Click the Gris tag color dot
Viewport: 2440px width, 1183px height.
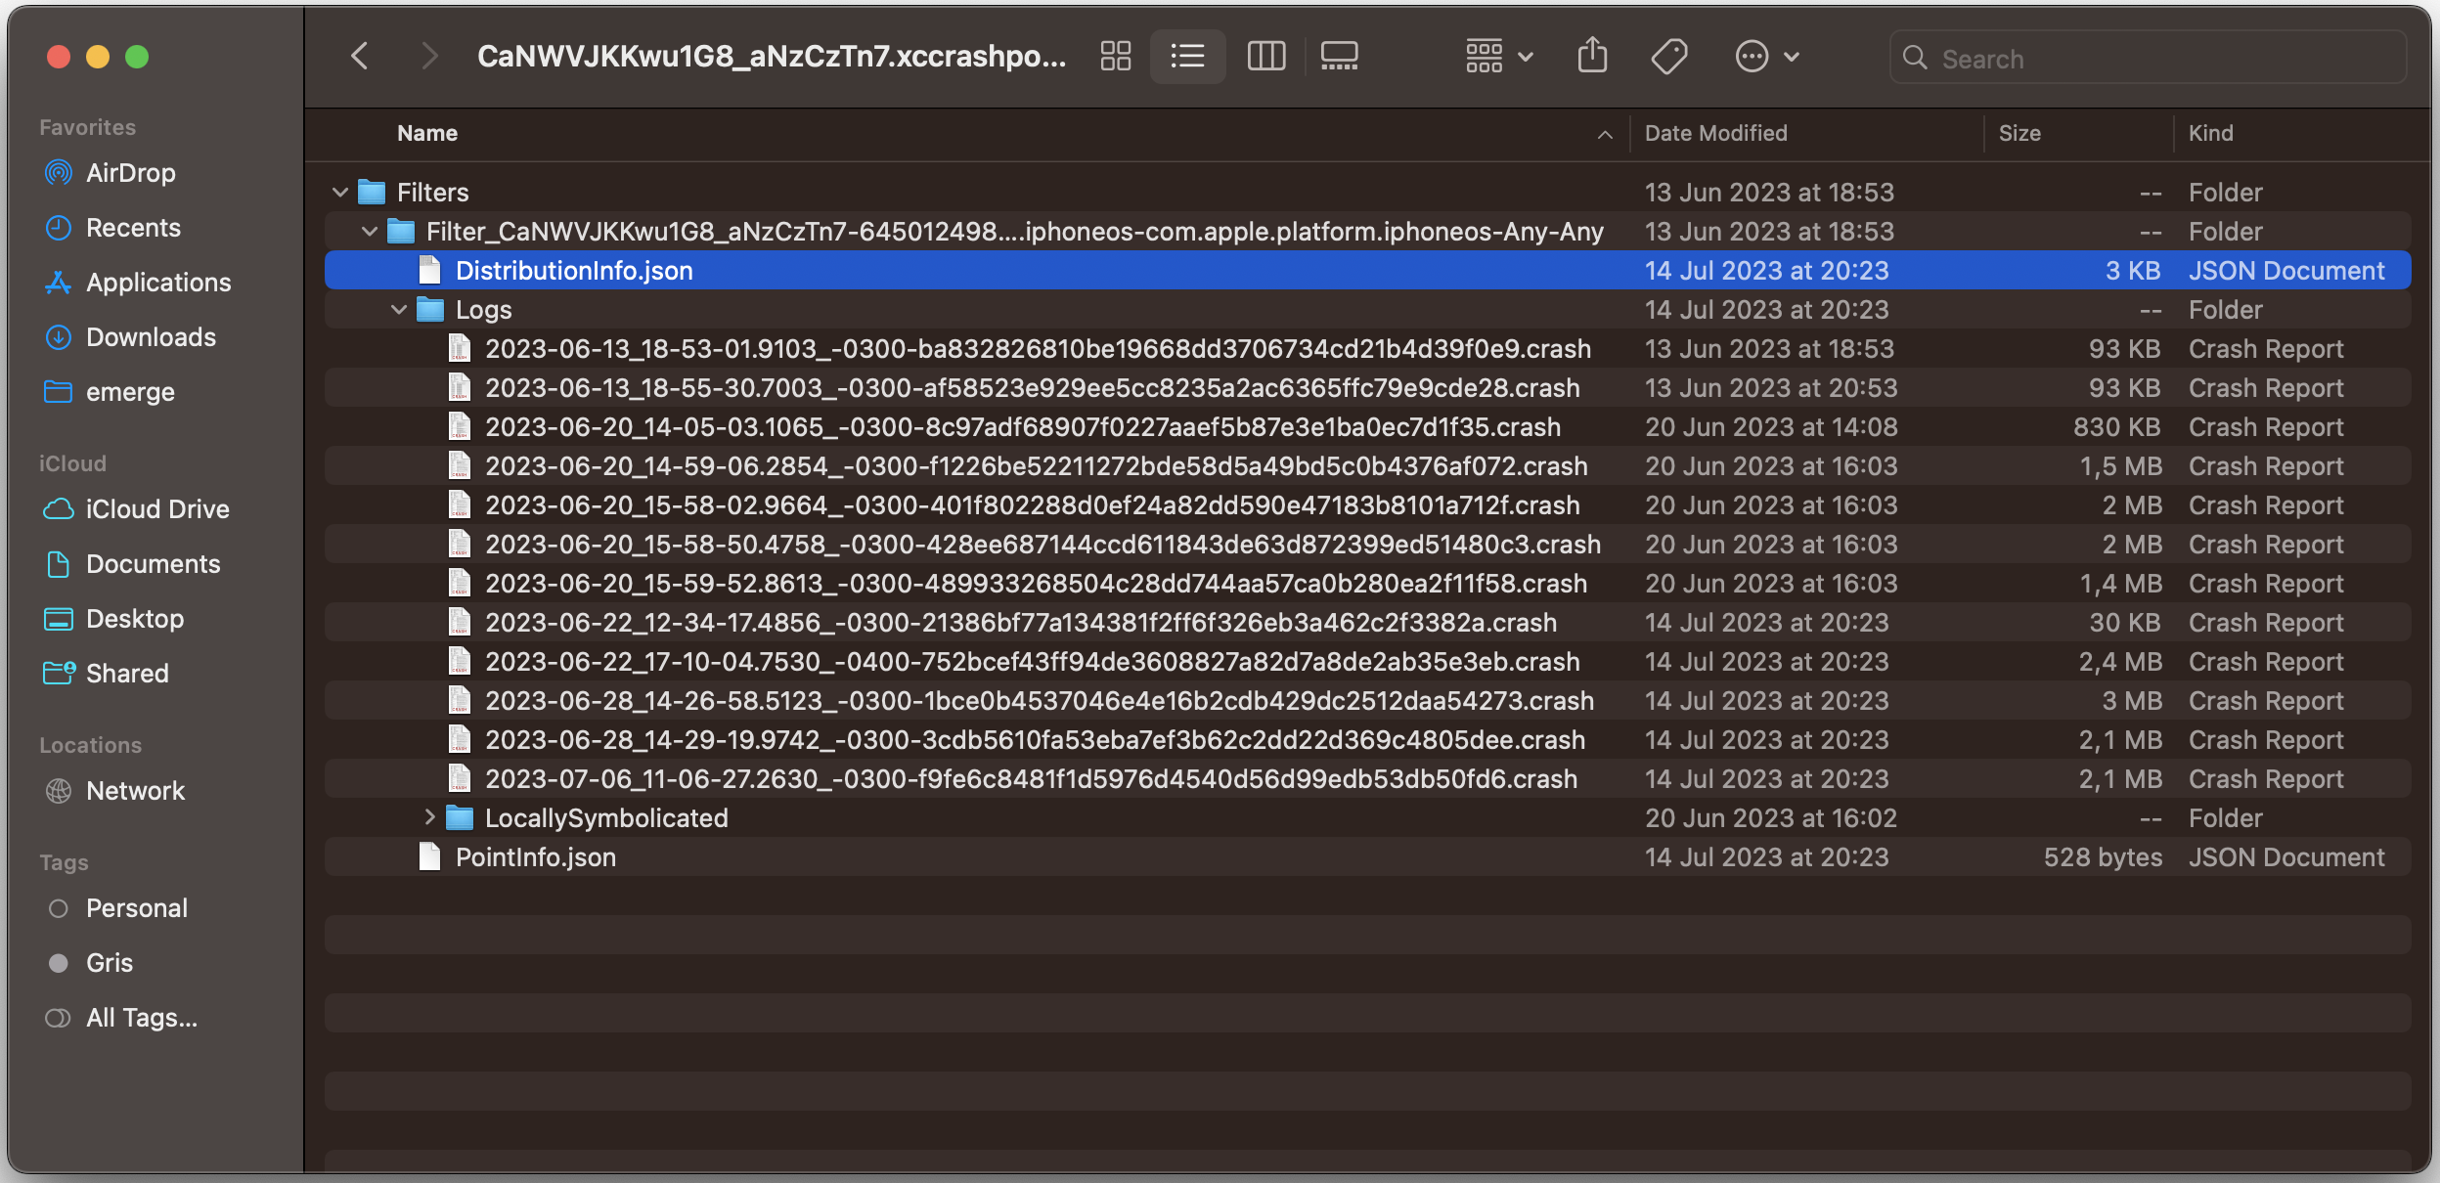click(58, 962)
